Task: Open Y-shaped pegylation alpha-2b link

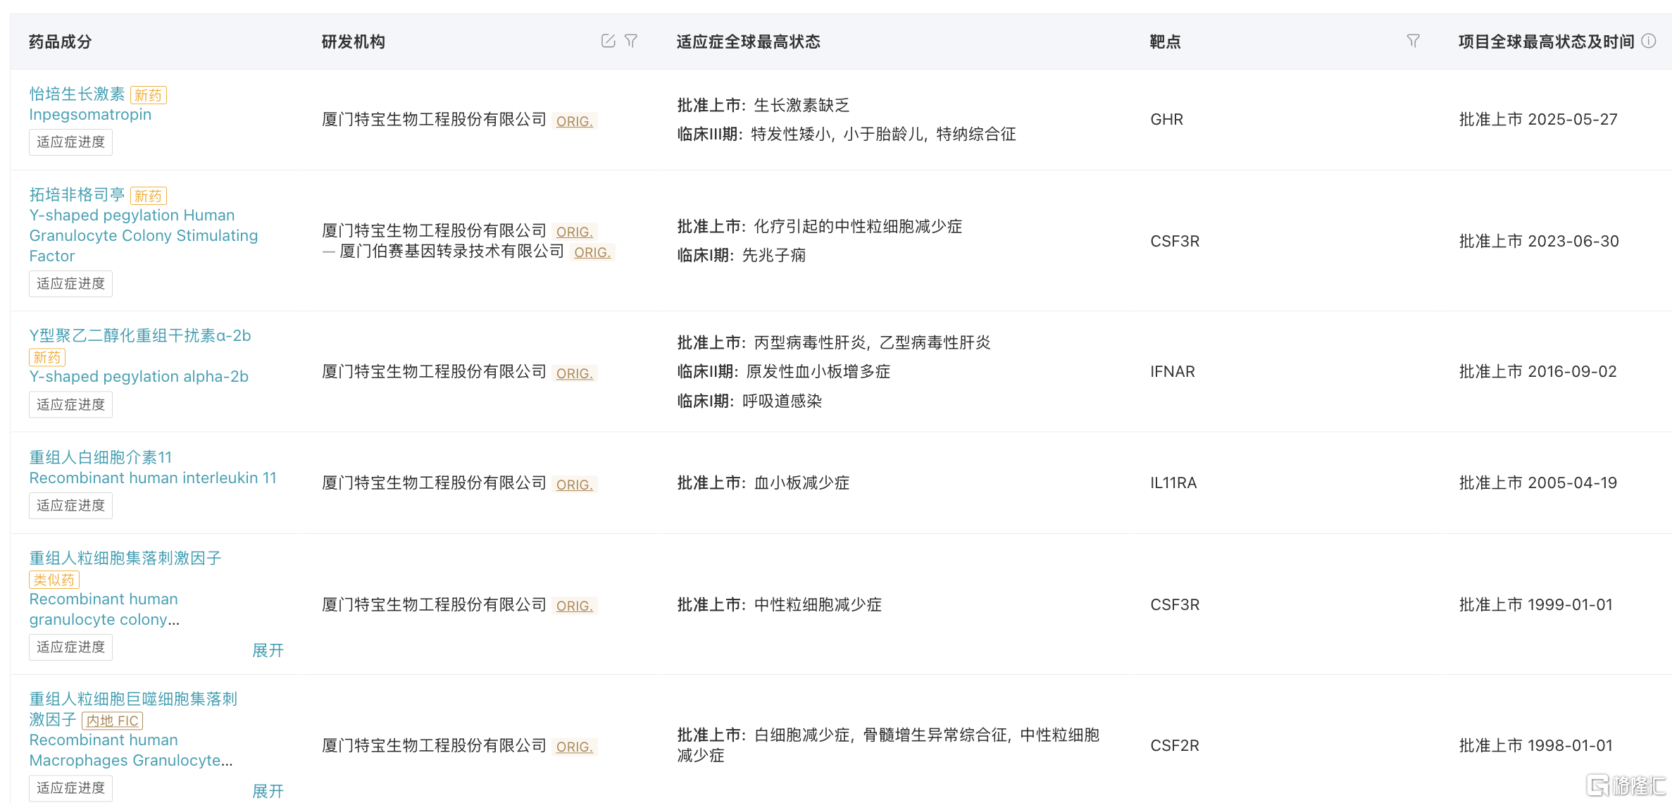Action: [x=139, y=376]
